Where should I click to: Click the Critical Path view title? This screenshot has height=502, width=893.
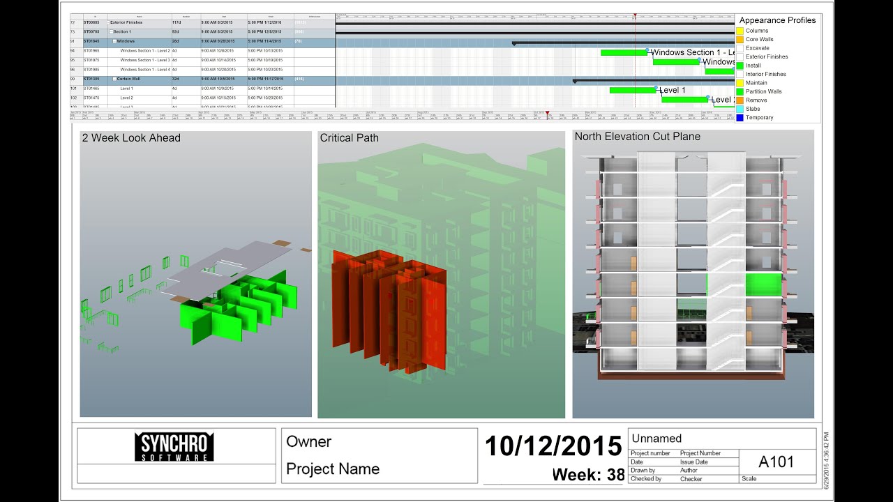tap(350, 138)
